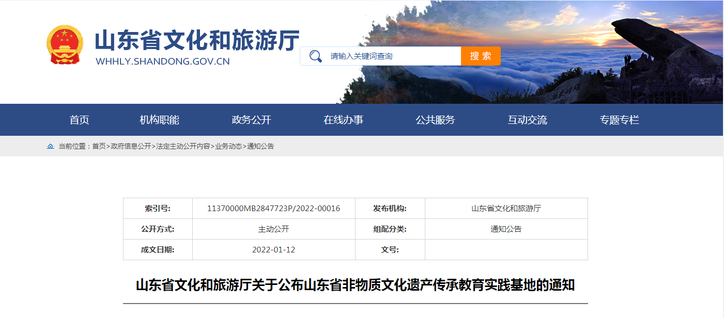Click the home icon beside 当前位置
Image resolution: width=724 pixels, height=318 pixels.
50,147
